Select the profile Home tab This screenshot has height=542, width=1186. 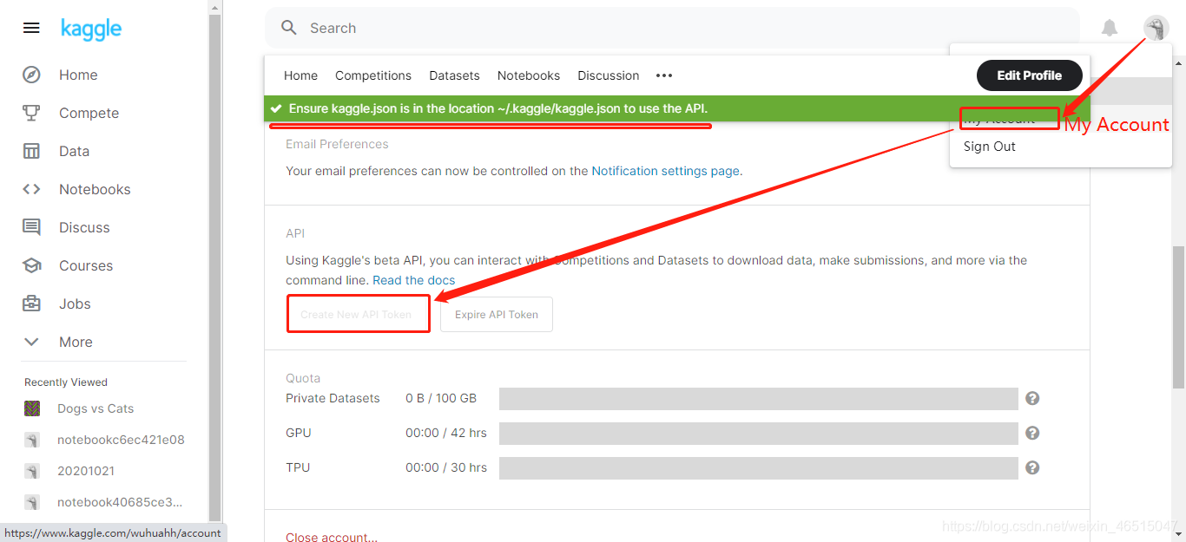pos(300,75)
